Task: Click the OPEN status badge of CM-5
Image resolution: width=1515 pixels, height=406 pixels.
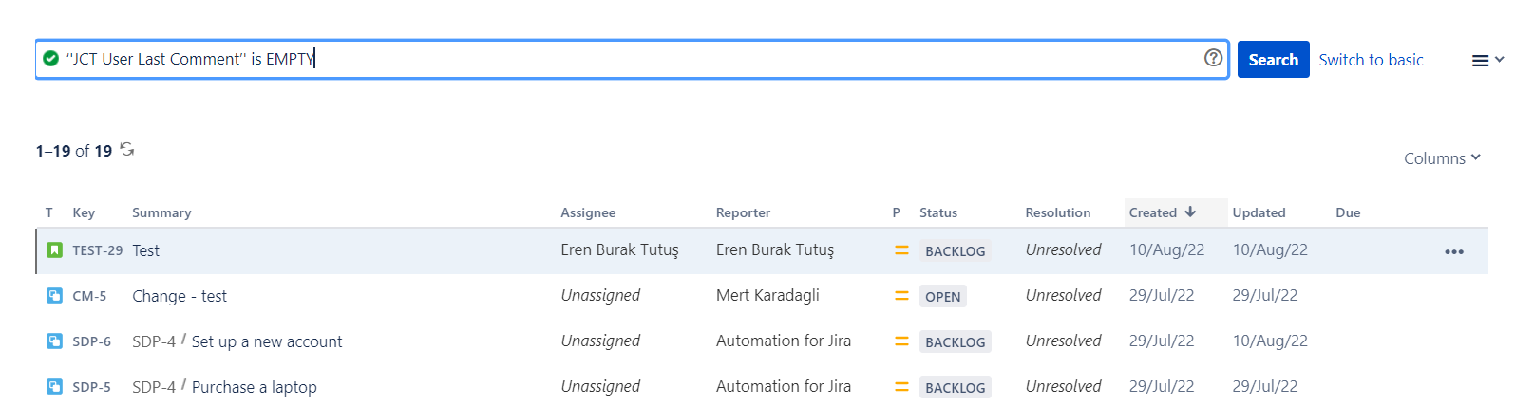Action: (943, 297)
